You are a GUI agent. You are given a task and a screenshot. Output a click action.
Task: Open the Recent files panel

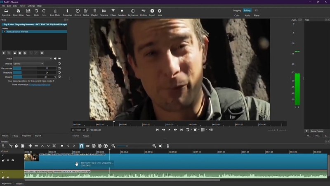click(78, 12)
